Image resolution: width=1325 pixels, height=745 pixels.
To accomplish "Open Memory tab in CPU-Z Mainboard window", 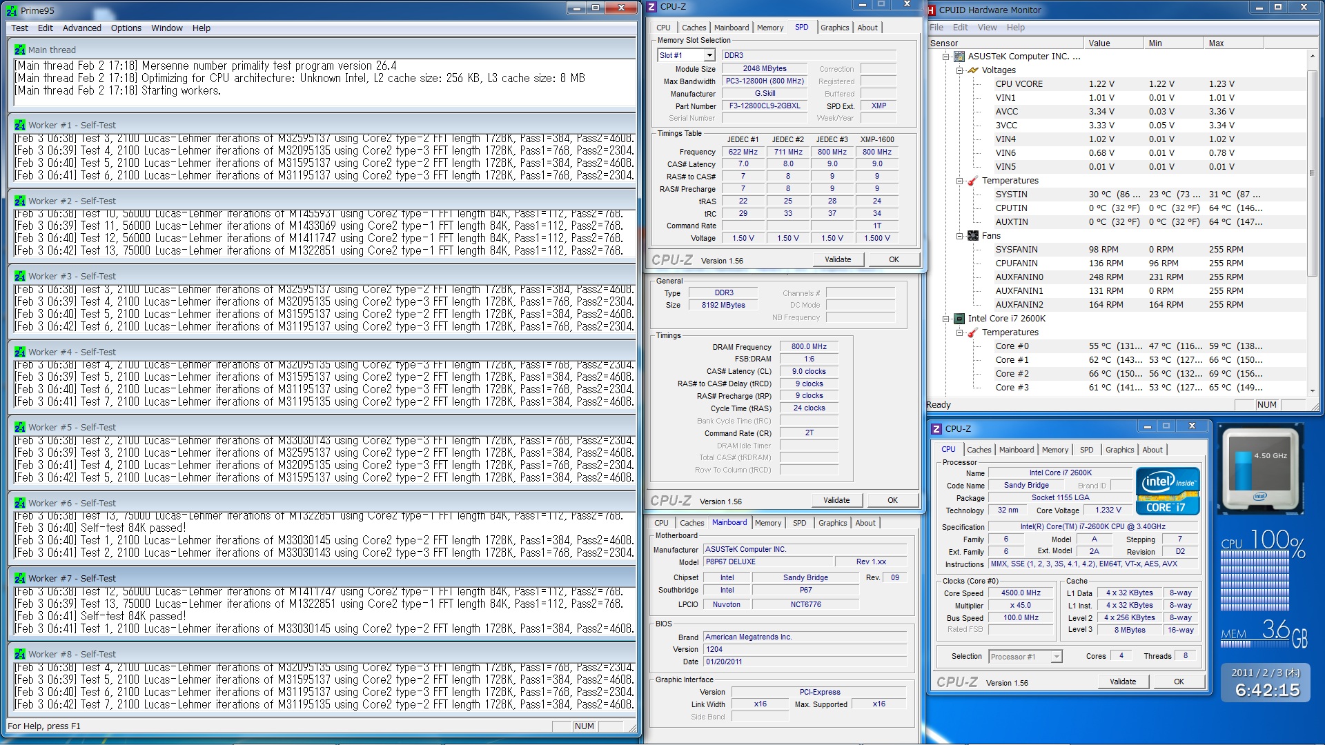I will pyautogui.click(x=768, y=523).
